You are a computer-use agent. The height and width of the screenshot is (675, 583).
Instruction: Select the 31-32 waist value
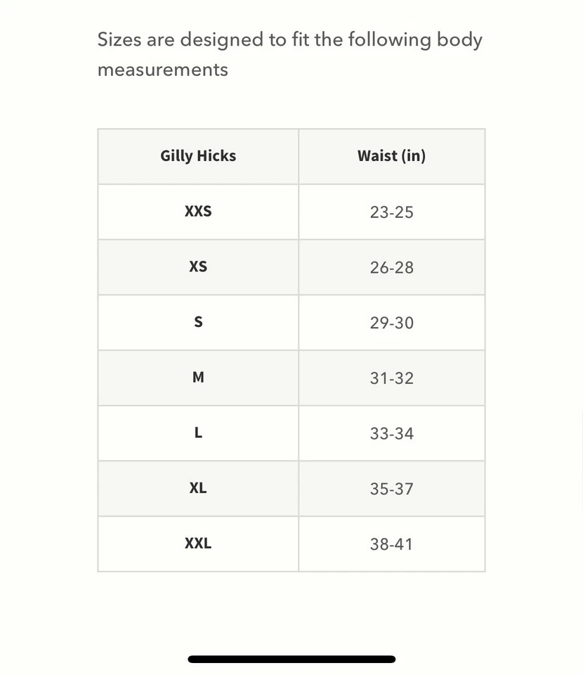point(391,378)
